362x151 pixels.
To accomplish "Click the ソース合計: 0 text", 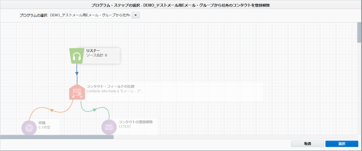I will coord(97,56).
